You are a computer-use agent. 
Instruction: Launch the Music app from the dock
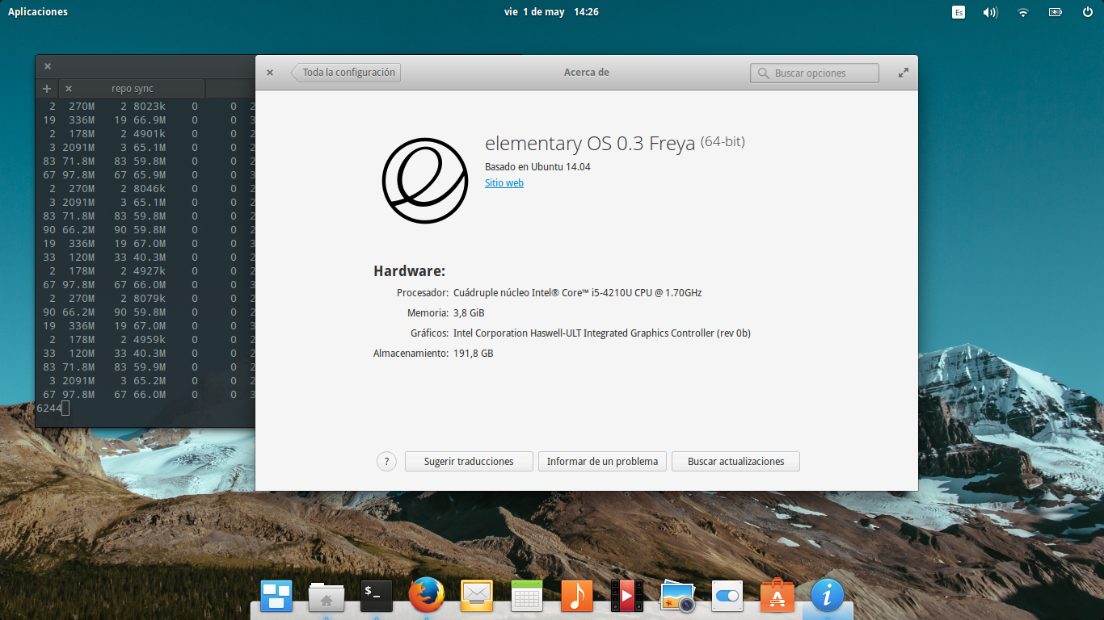pyautogui.click(x=577, y=596)
